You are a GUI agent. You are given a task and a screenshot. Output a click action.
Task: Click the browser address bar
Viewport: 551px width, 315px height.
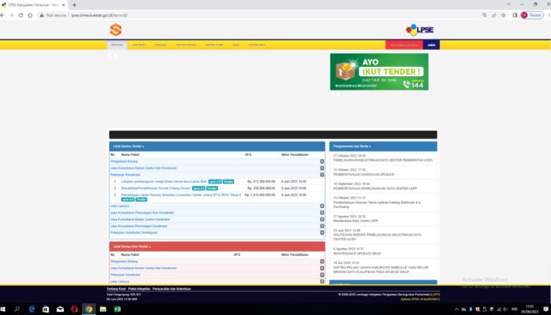coord(236,15)
